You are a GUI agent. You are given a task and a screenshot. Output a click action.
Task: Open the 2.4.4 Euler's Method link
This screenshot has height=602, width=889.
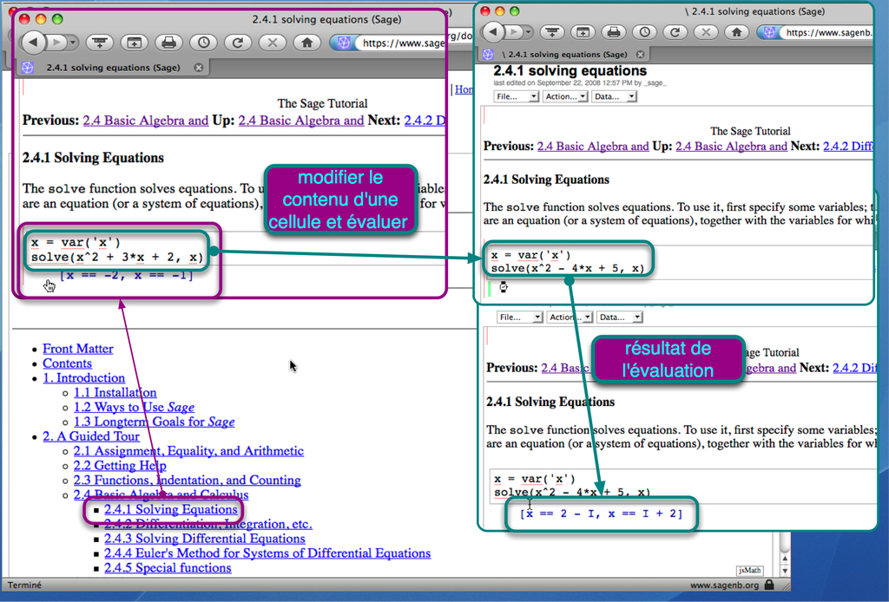point(267,553)
